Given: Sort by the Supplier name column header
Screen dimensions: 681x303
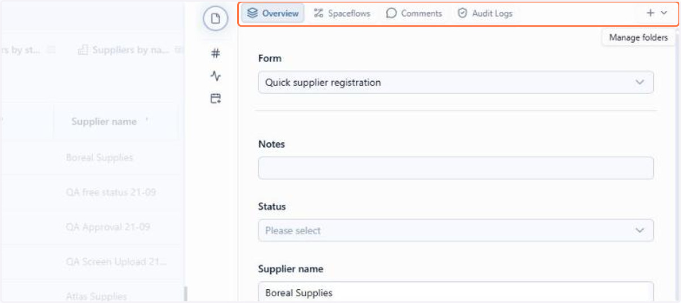Looking at the screenshot, I should [104, 121].
